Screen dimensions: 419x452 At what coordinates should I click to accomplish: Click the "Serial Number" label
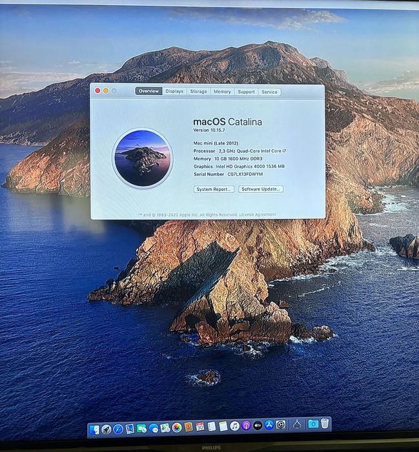[x=209, y=174]
